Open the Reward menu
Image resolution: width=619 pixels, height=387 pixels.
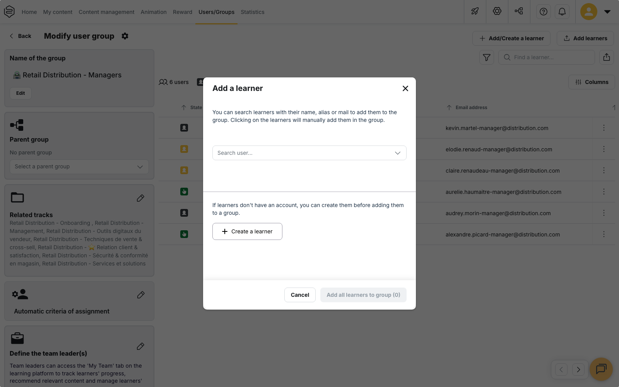[183, 12]
